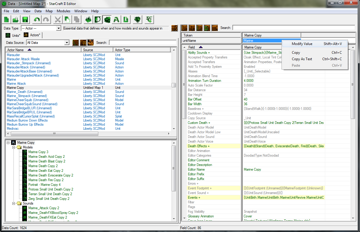Open the Terrain editor module icon
Viewport: 360px width, 232px height.
point(88,20)
